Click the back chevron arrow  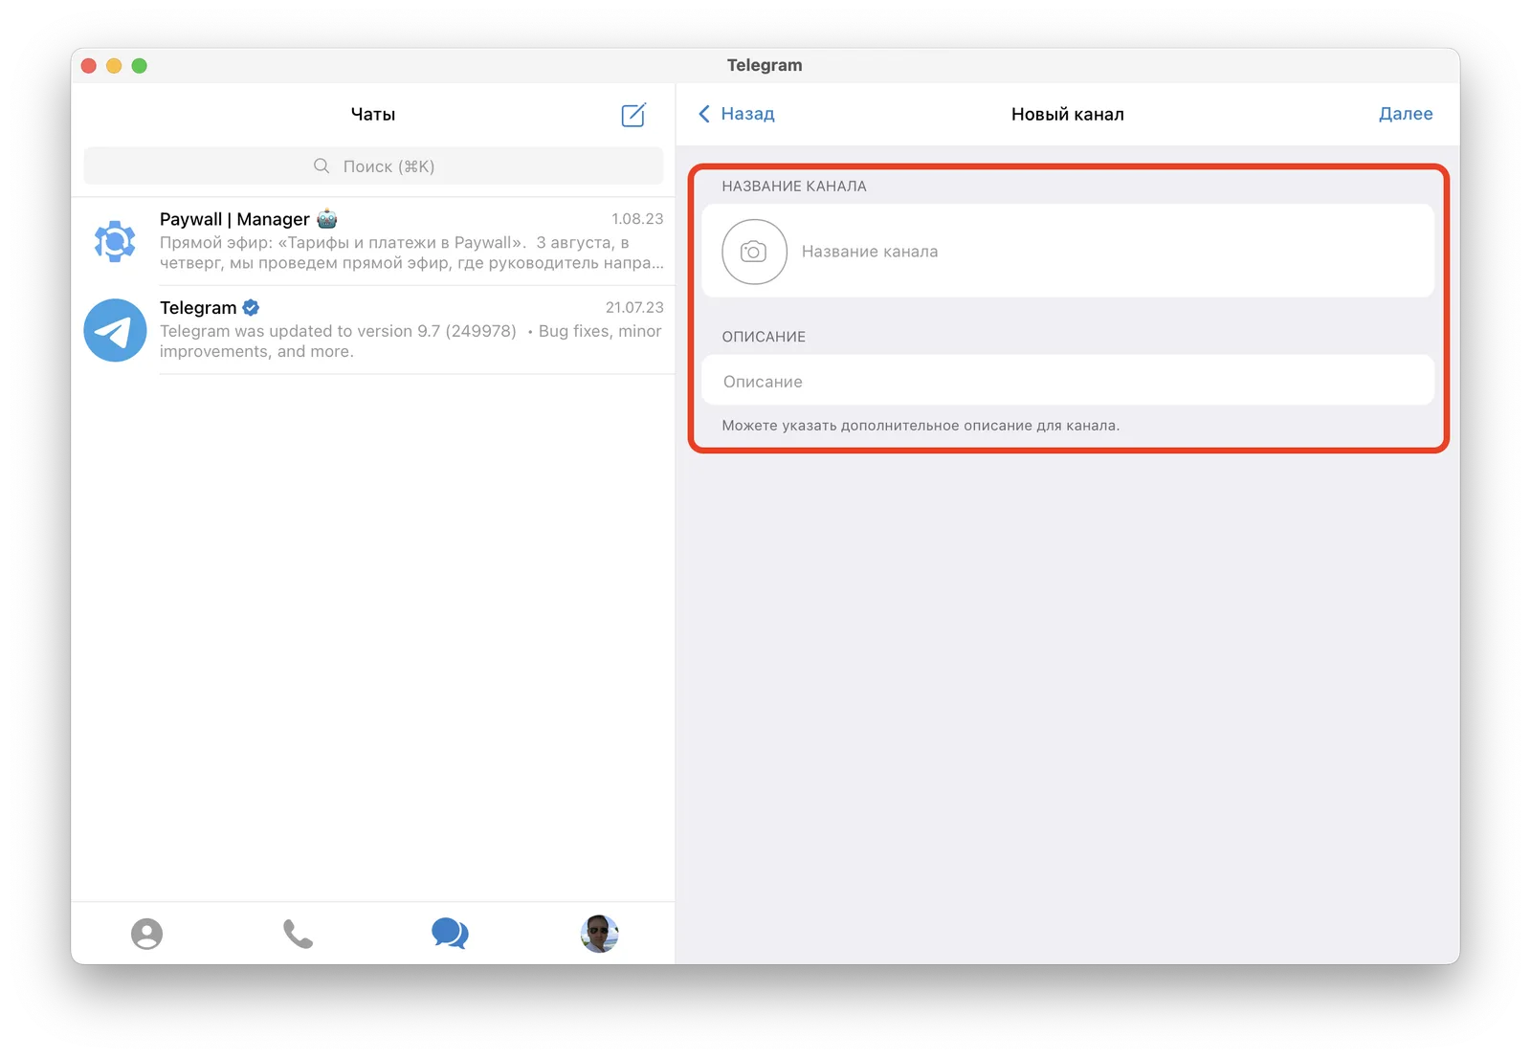coord(704,114)
